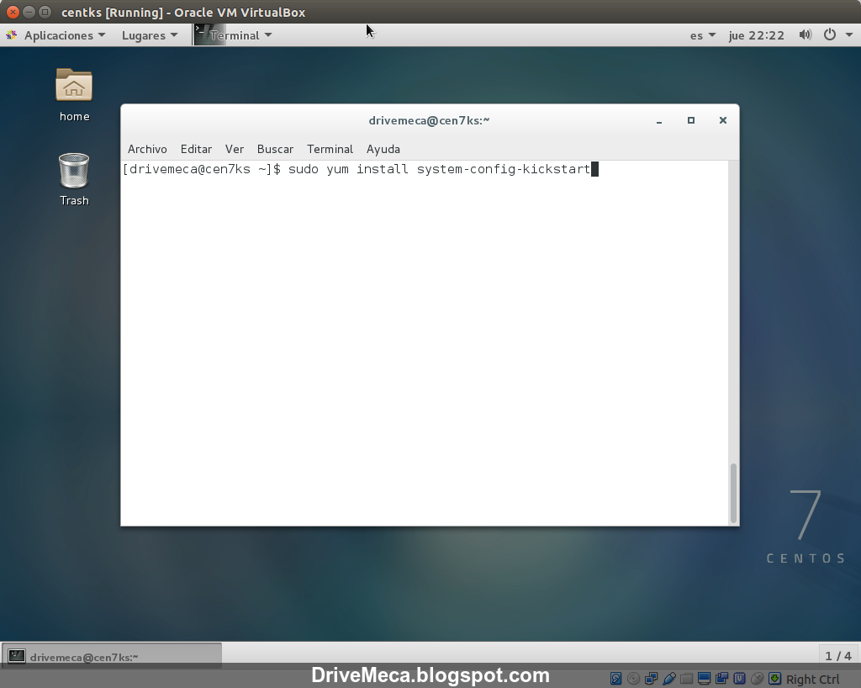
Task: Open the Terminal menu in the terminal window
Action: pyautogui.click(x=330, y=149)
